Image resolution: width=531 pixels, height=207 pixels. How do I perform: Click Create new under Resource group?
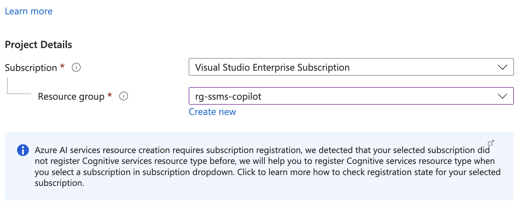[212, 112]
